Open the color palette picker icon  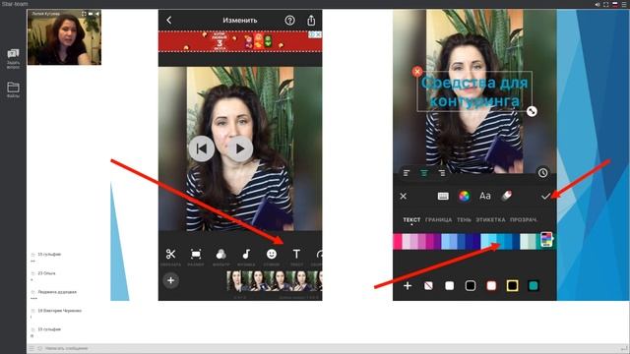pos(546,240)
